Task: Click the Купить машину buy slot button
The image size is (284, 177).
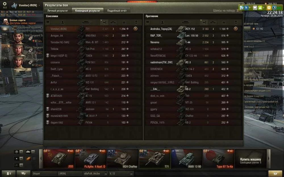Action: click(x=250, y=159)
